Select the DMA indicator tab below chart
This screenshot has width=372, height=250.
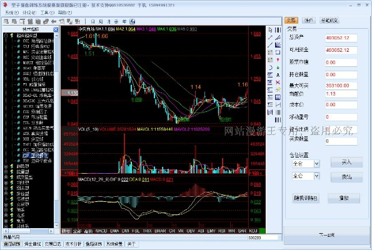[115, 231]
